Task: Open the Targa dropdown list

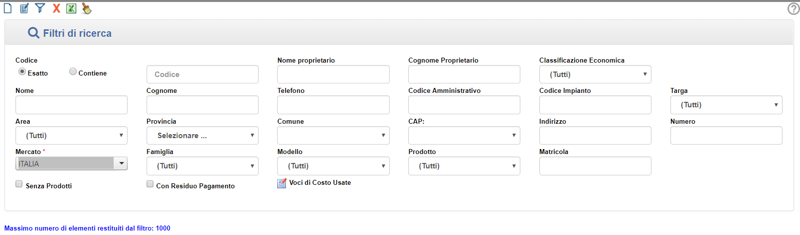Action: [x=726, y=105]
